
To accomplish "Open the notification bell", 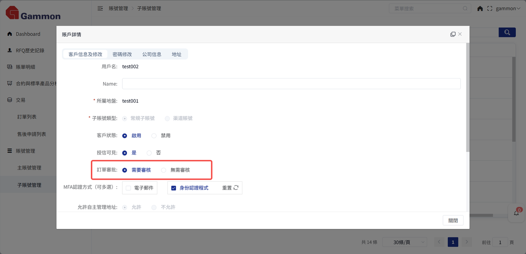I will (517, 213).
